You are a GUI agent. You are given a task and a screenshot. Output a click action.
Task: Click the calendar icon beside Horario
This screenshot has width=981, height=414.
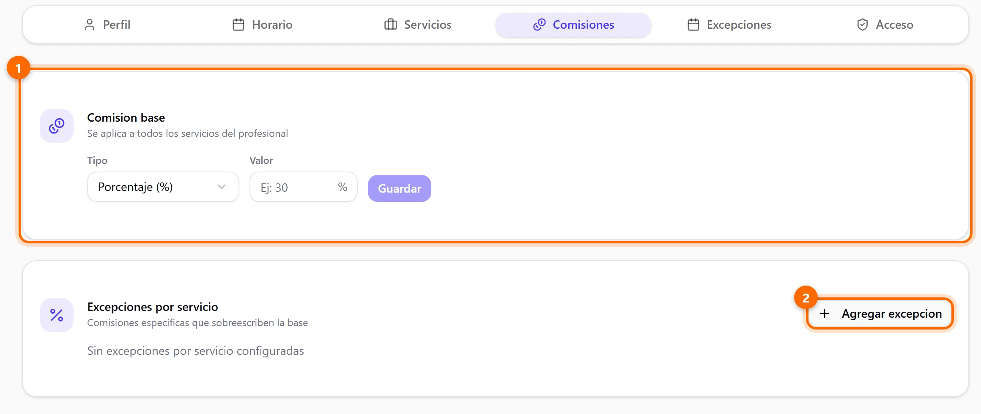click(238, 25)
